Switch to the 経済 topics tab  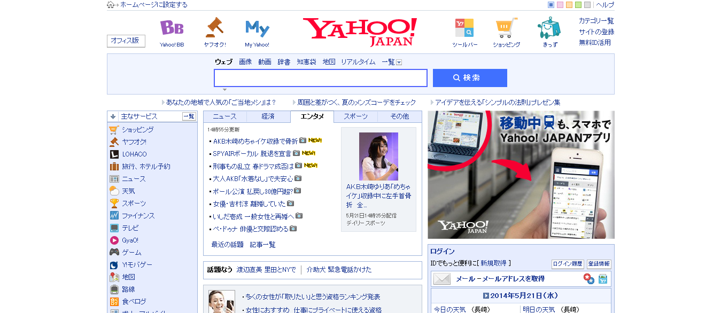[268, 116]
